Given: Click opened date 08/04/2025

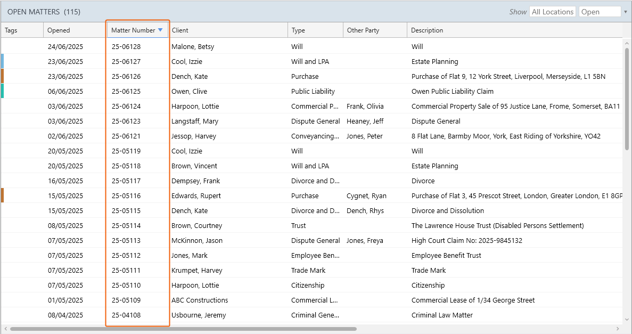Looking at the screenshot, I should click(65, 315).
